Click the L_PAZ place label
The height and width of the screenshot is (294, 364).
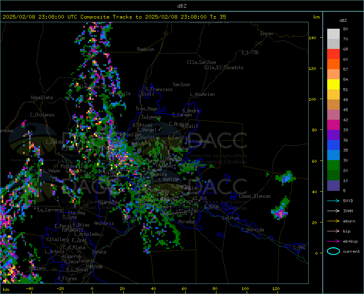pyautogui.click(x=300, y=247)
